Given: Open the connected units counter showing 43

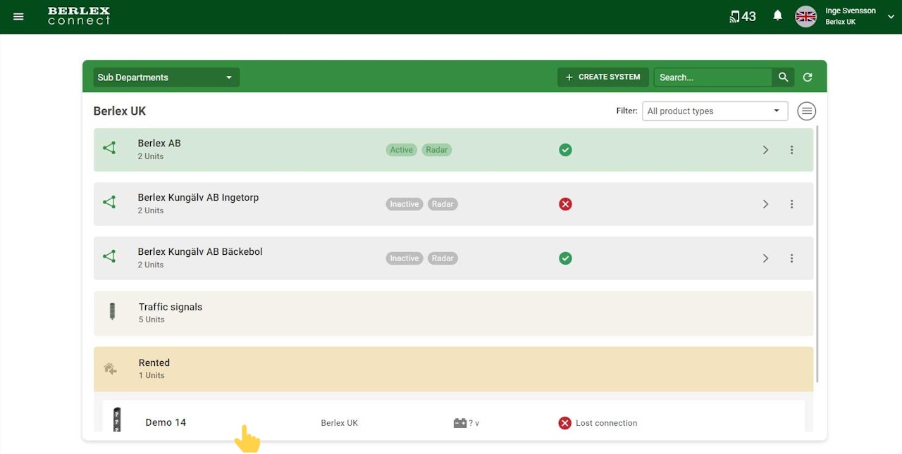Looking at the screenshot, I should click(x=743, y=16).
